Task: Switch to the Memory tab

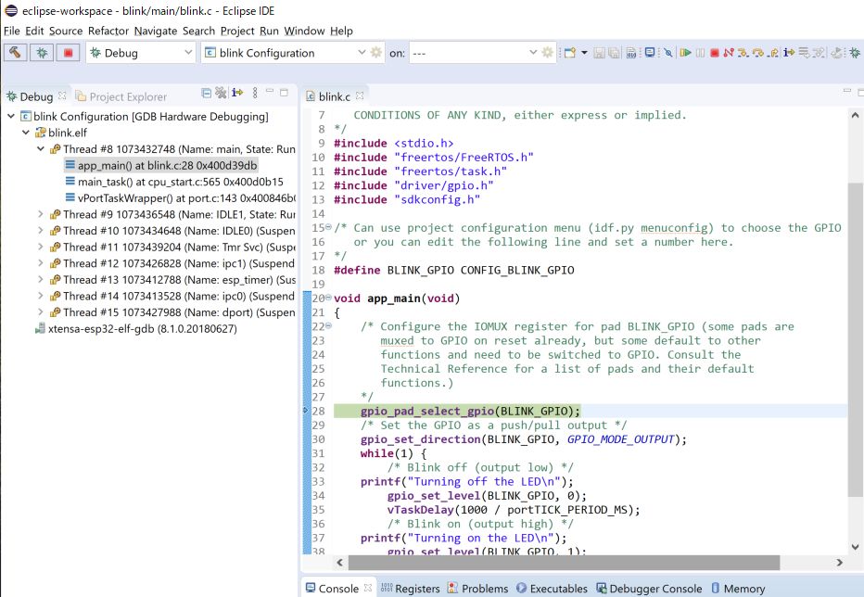Action: click(x=738, y=588)
